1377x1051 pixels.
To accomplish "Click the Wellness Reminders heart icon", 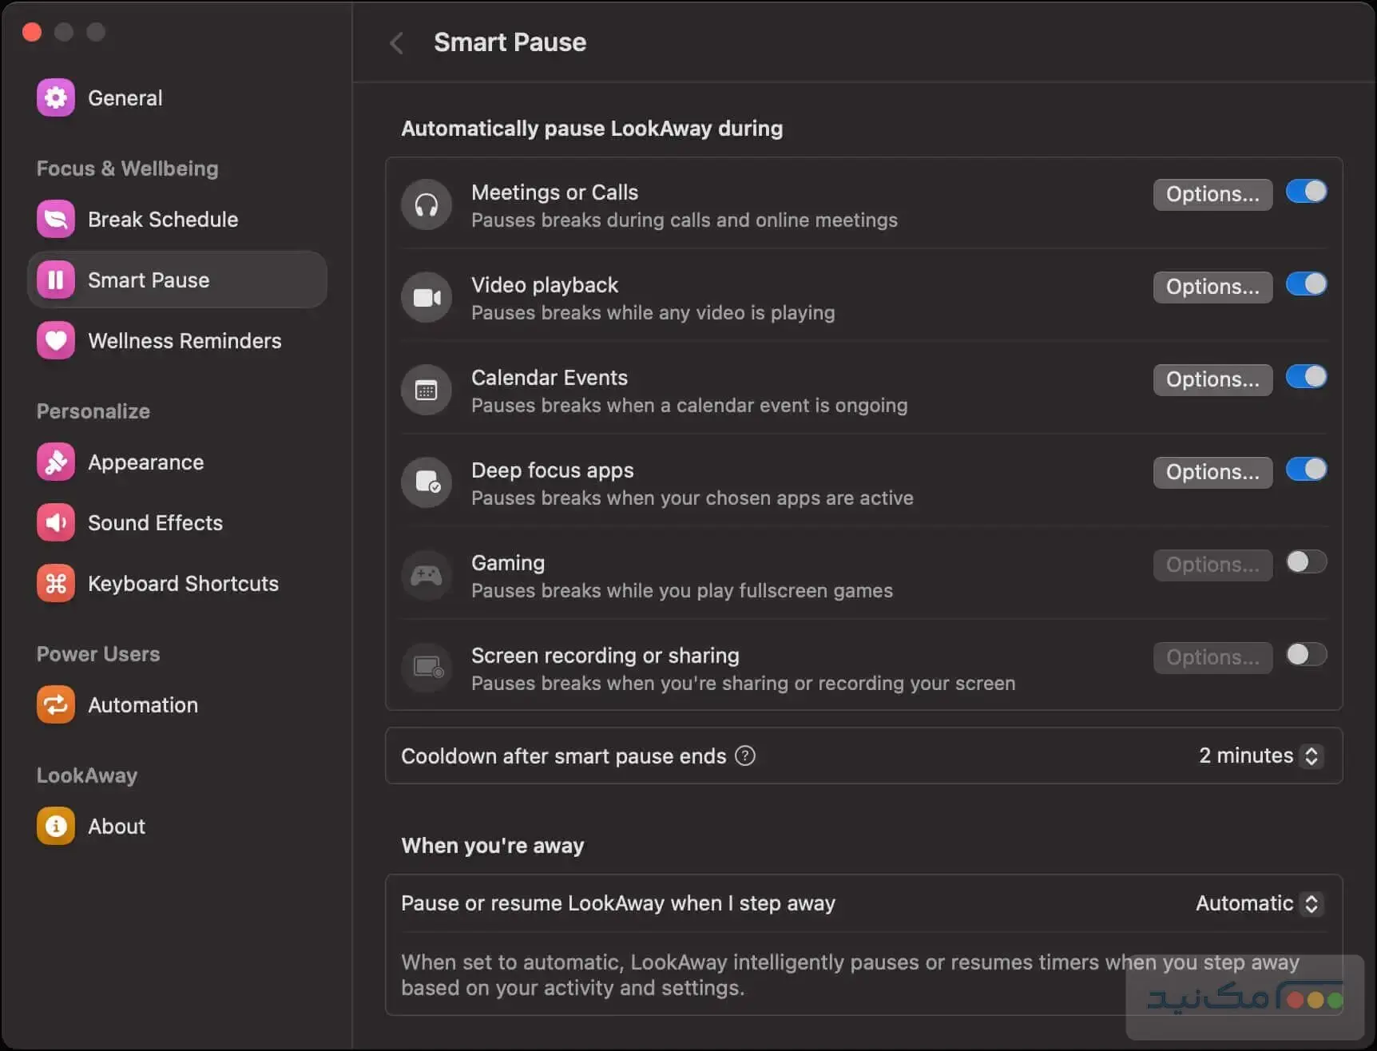I will tap(55, 341).
